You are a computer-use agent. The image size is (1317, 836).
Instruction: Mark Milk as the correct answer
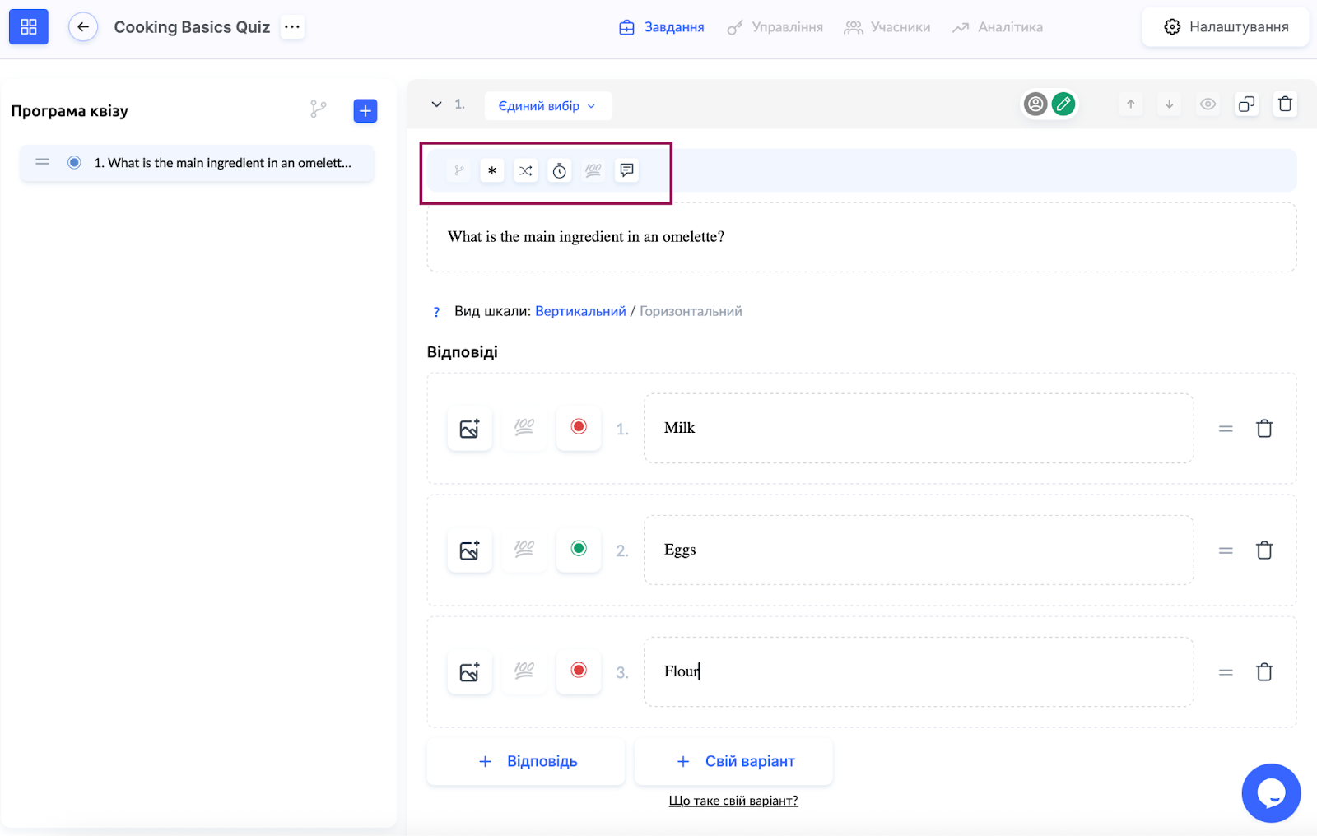tap(579, 427)
